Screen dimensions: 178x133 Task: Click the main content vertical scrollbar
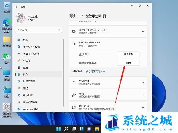pyautogui.click(x=151, y=45)
